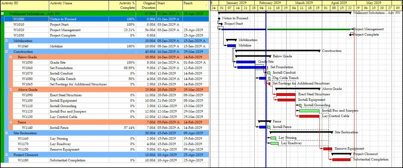Collapse the Wellmont Substation project group

2,13
